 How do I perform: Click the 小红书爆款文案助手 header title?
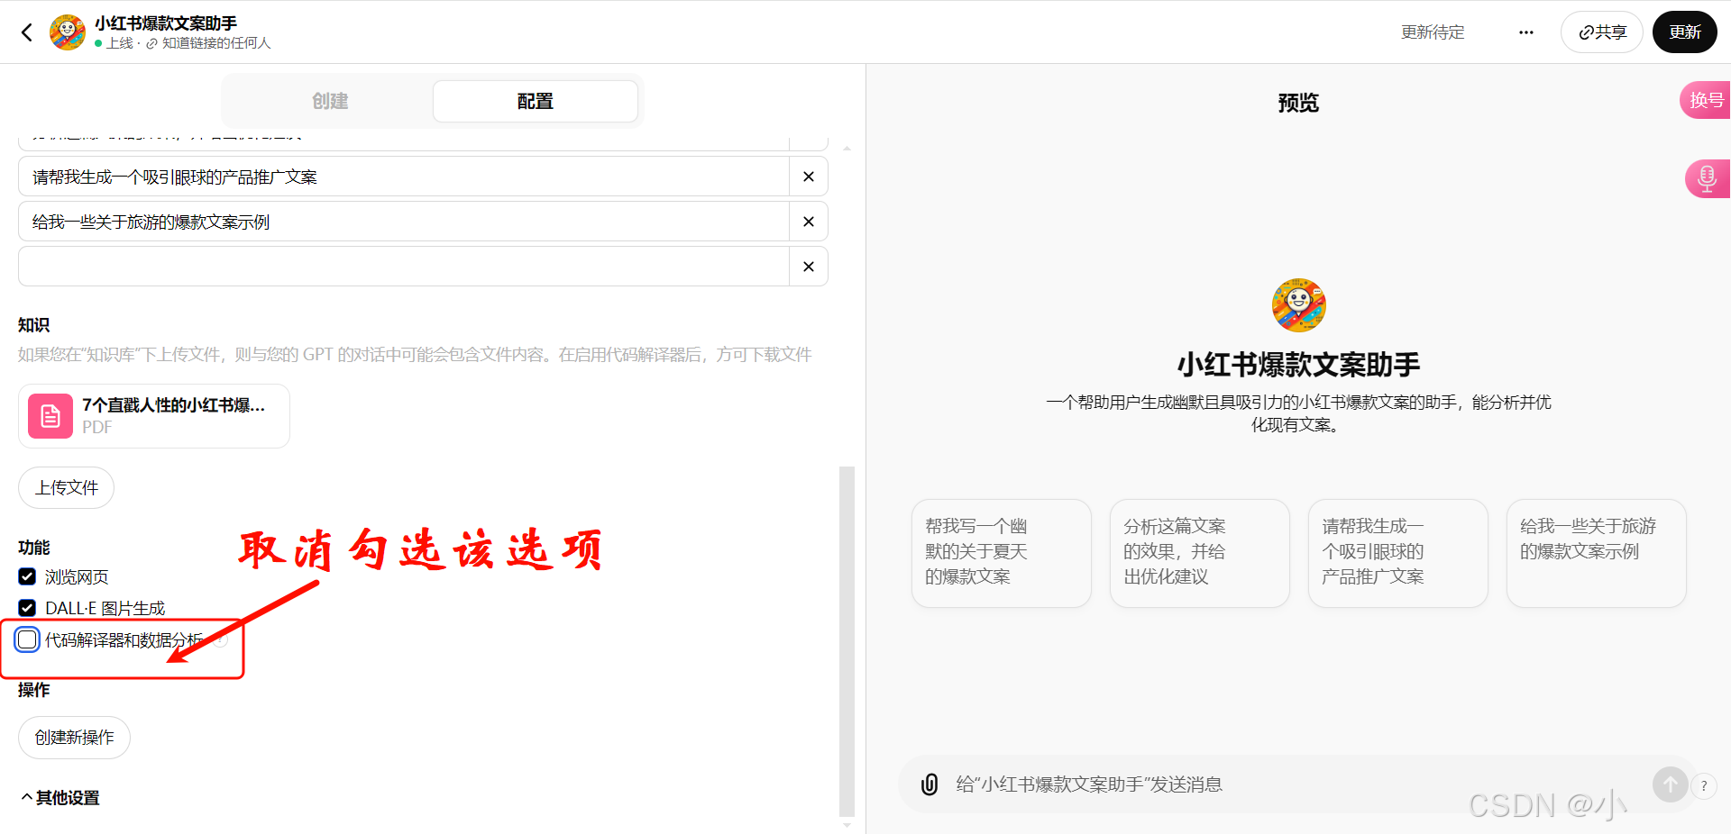(166, 23)
